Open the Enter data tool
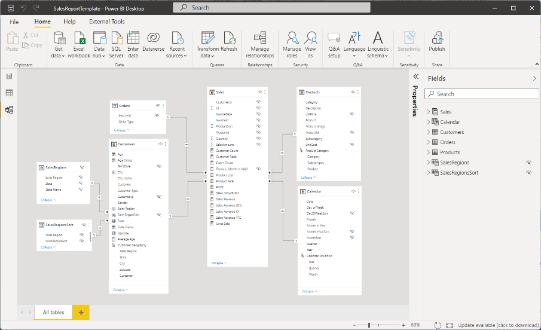Viewport: 541px width, 330px height. tap(133, 44)
